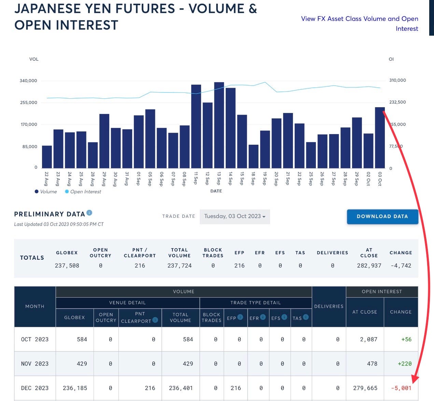Click the Japanese Yen Futures page title
This screenshot has height=401, width=434.
pos(136,16)
